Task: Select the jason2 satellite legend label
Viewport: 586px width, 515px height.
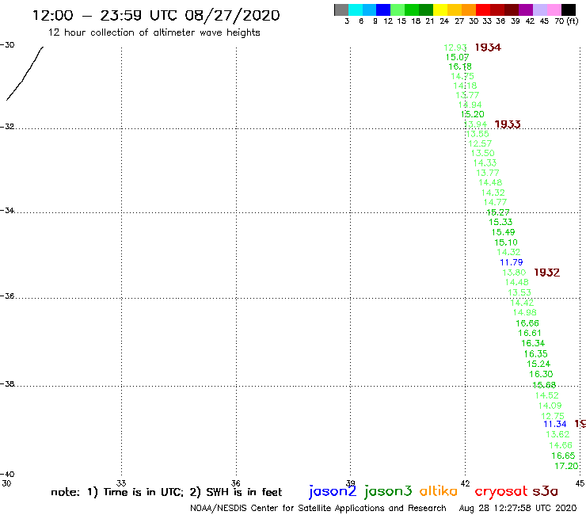Action: point(333,491)
